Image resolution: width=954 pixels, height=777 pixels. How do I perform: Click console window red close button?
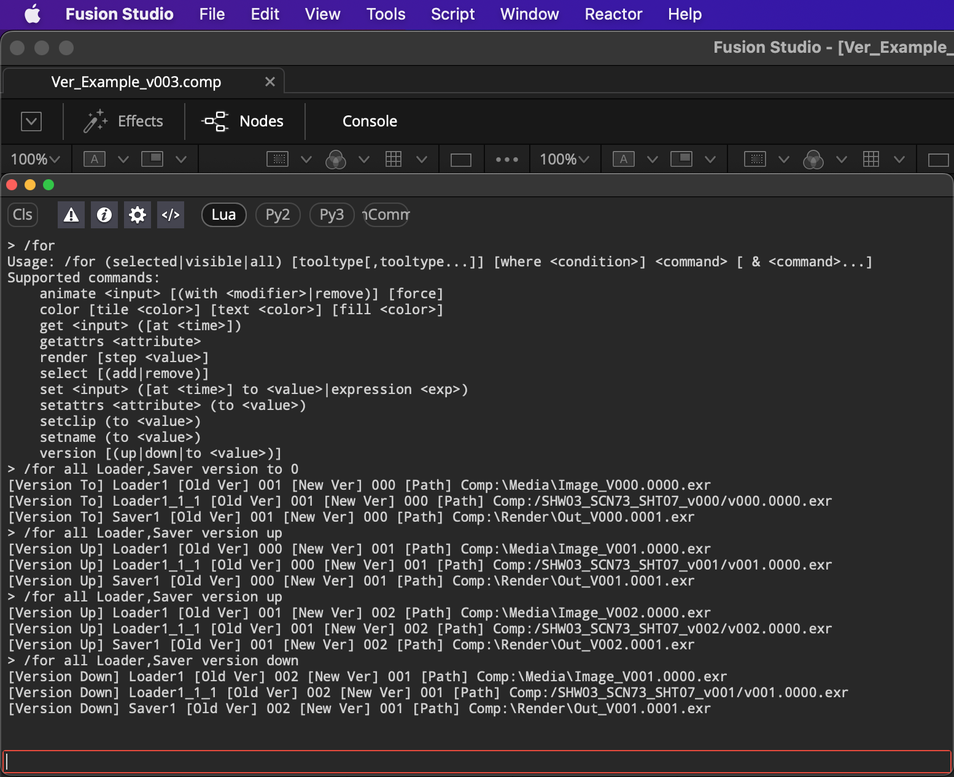11,185
